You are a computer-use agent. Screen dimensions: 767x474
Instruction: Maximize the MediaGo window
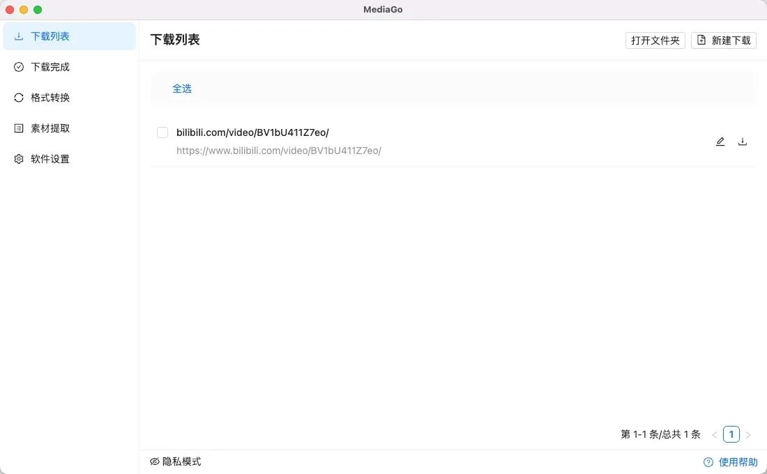(x=38, y=10)
